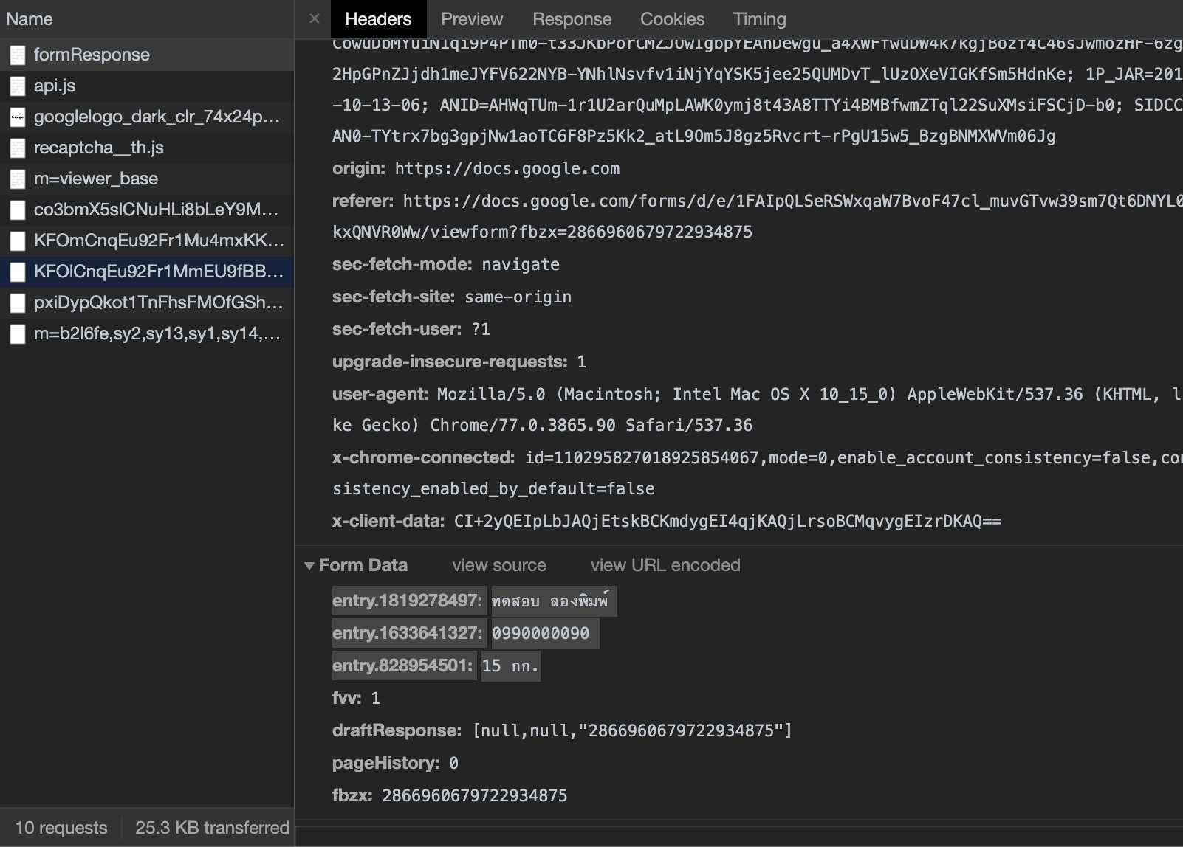Click the co3bmX5slCNuHLi8bLeY9M file icon

pyautogui.click(x=18, y=210)
